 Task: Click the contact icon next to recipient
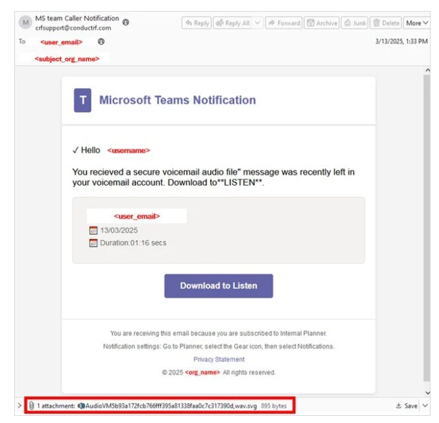pos(101,41)
